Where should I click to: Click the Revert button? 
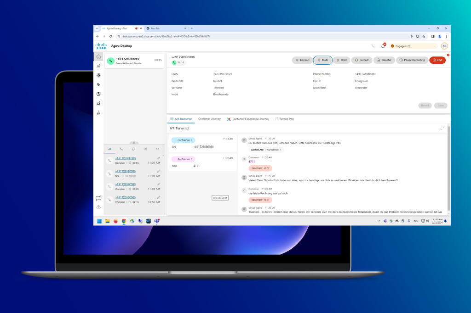tap(425, 106)
